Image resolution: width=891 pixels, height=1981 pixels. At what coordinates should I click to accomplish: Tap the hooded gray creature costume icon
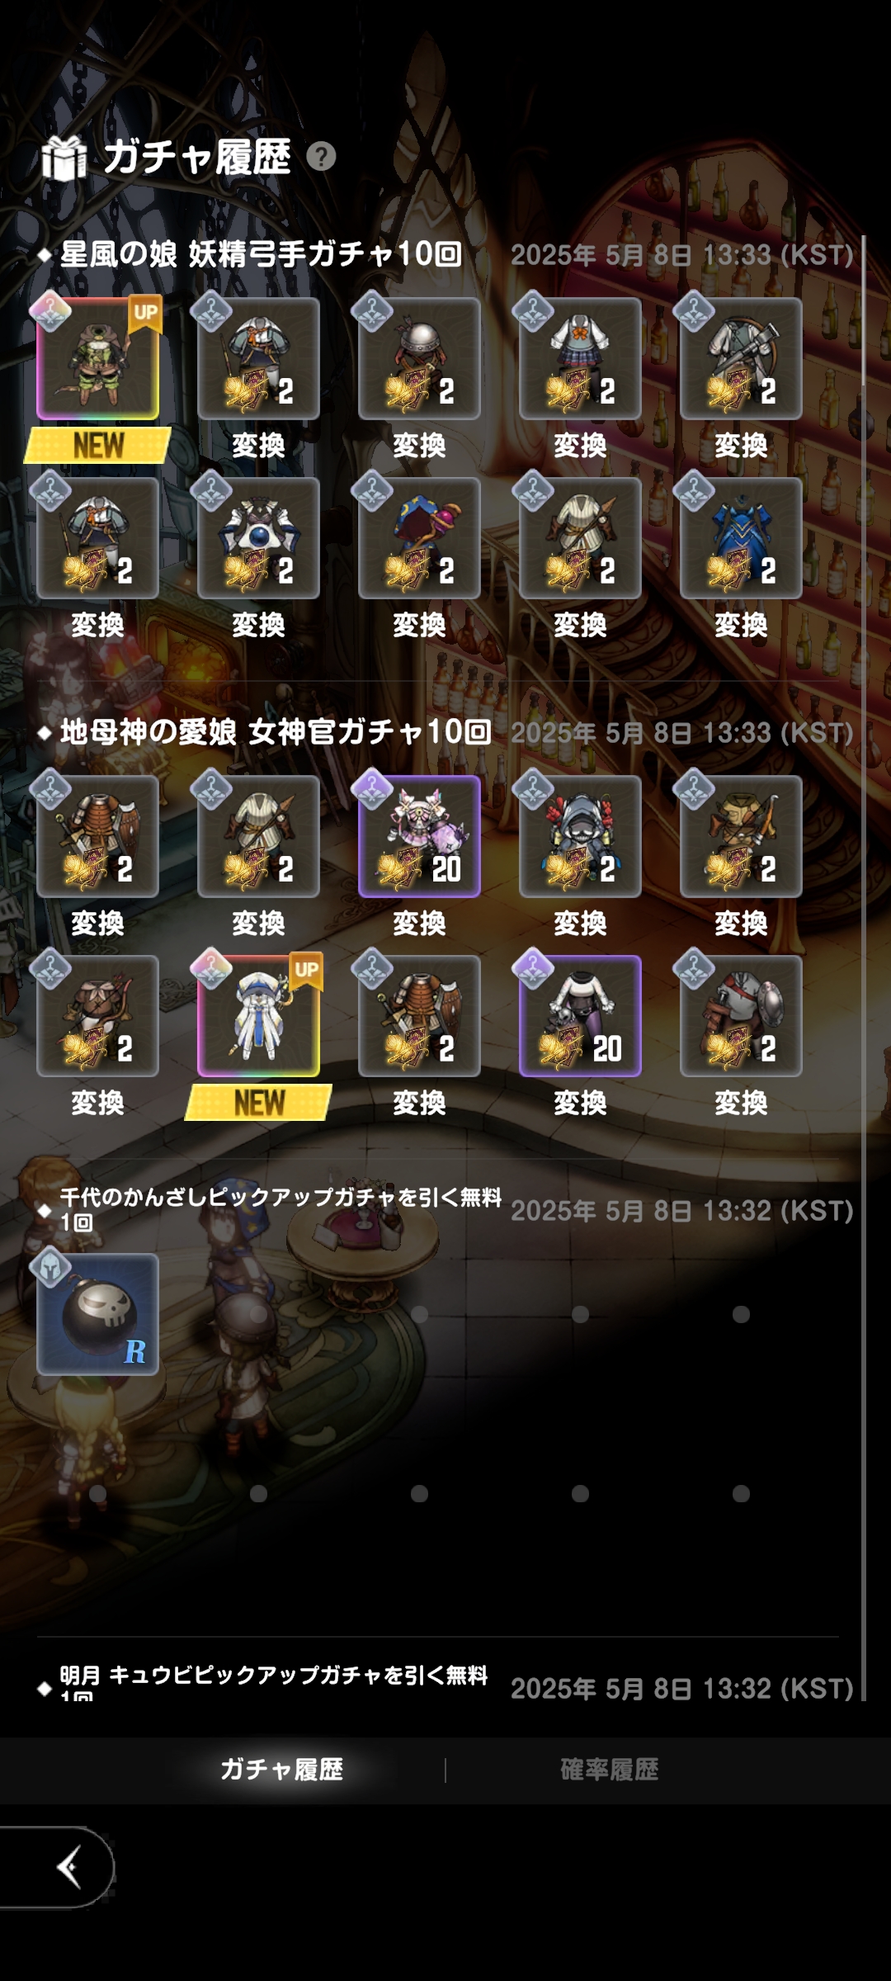pos(580,836)
